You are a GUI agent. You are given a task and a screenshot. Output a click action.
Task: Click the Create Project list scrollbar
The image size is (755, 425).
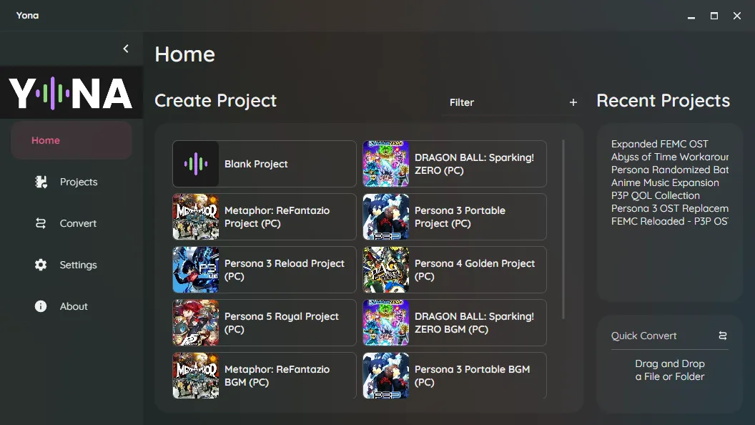(563, 230)
